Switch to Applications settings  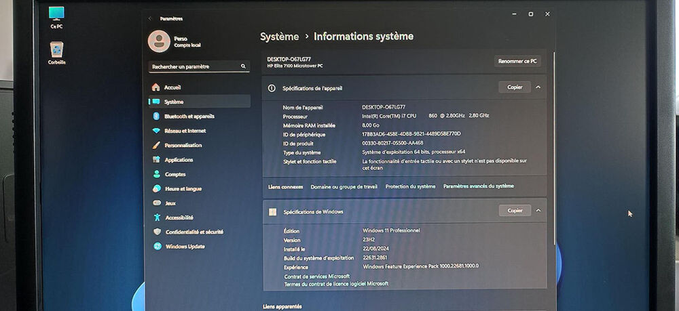point(200,160)
